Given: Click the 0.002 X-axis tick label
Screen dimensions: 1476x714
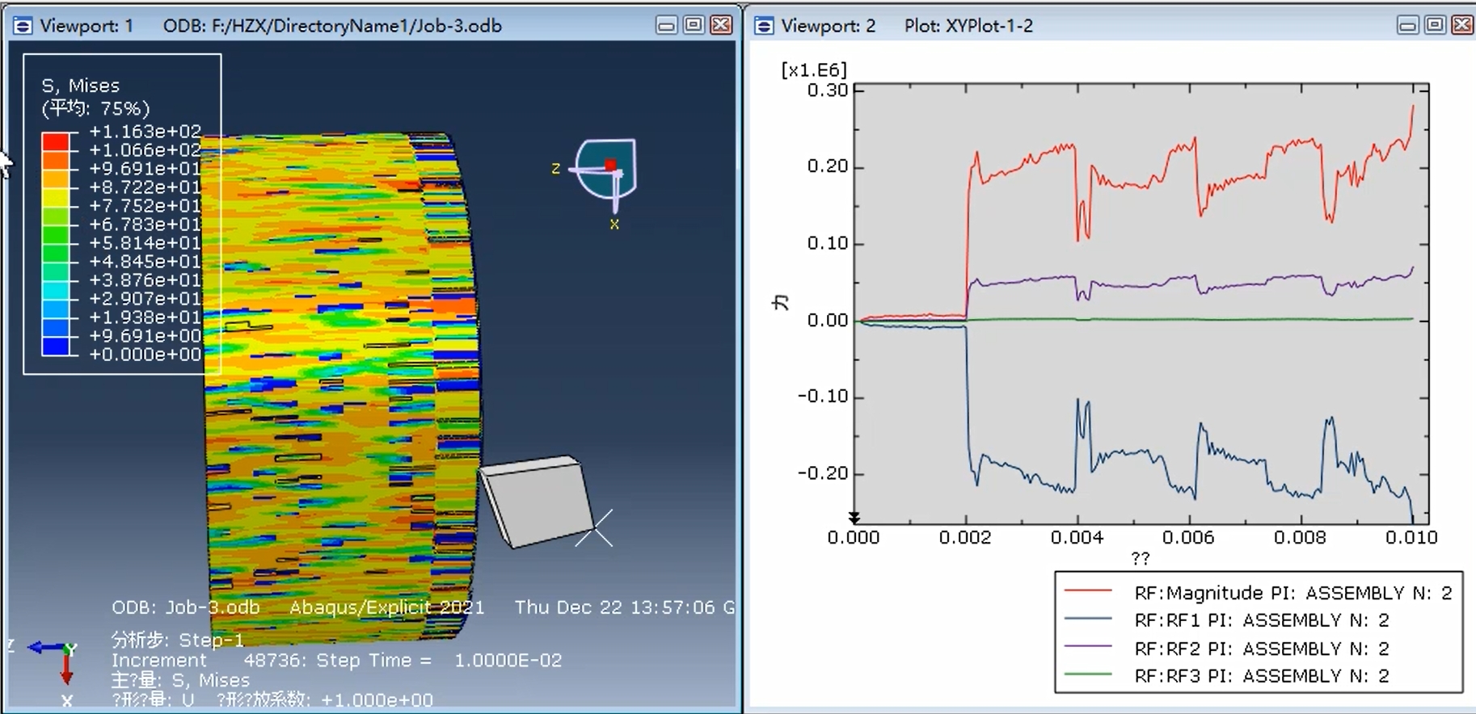Looking at the screenshot, I should tap(965, 538).
